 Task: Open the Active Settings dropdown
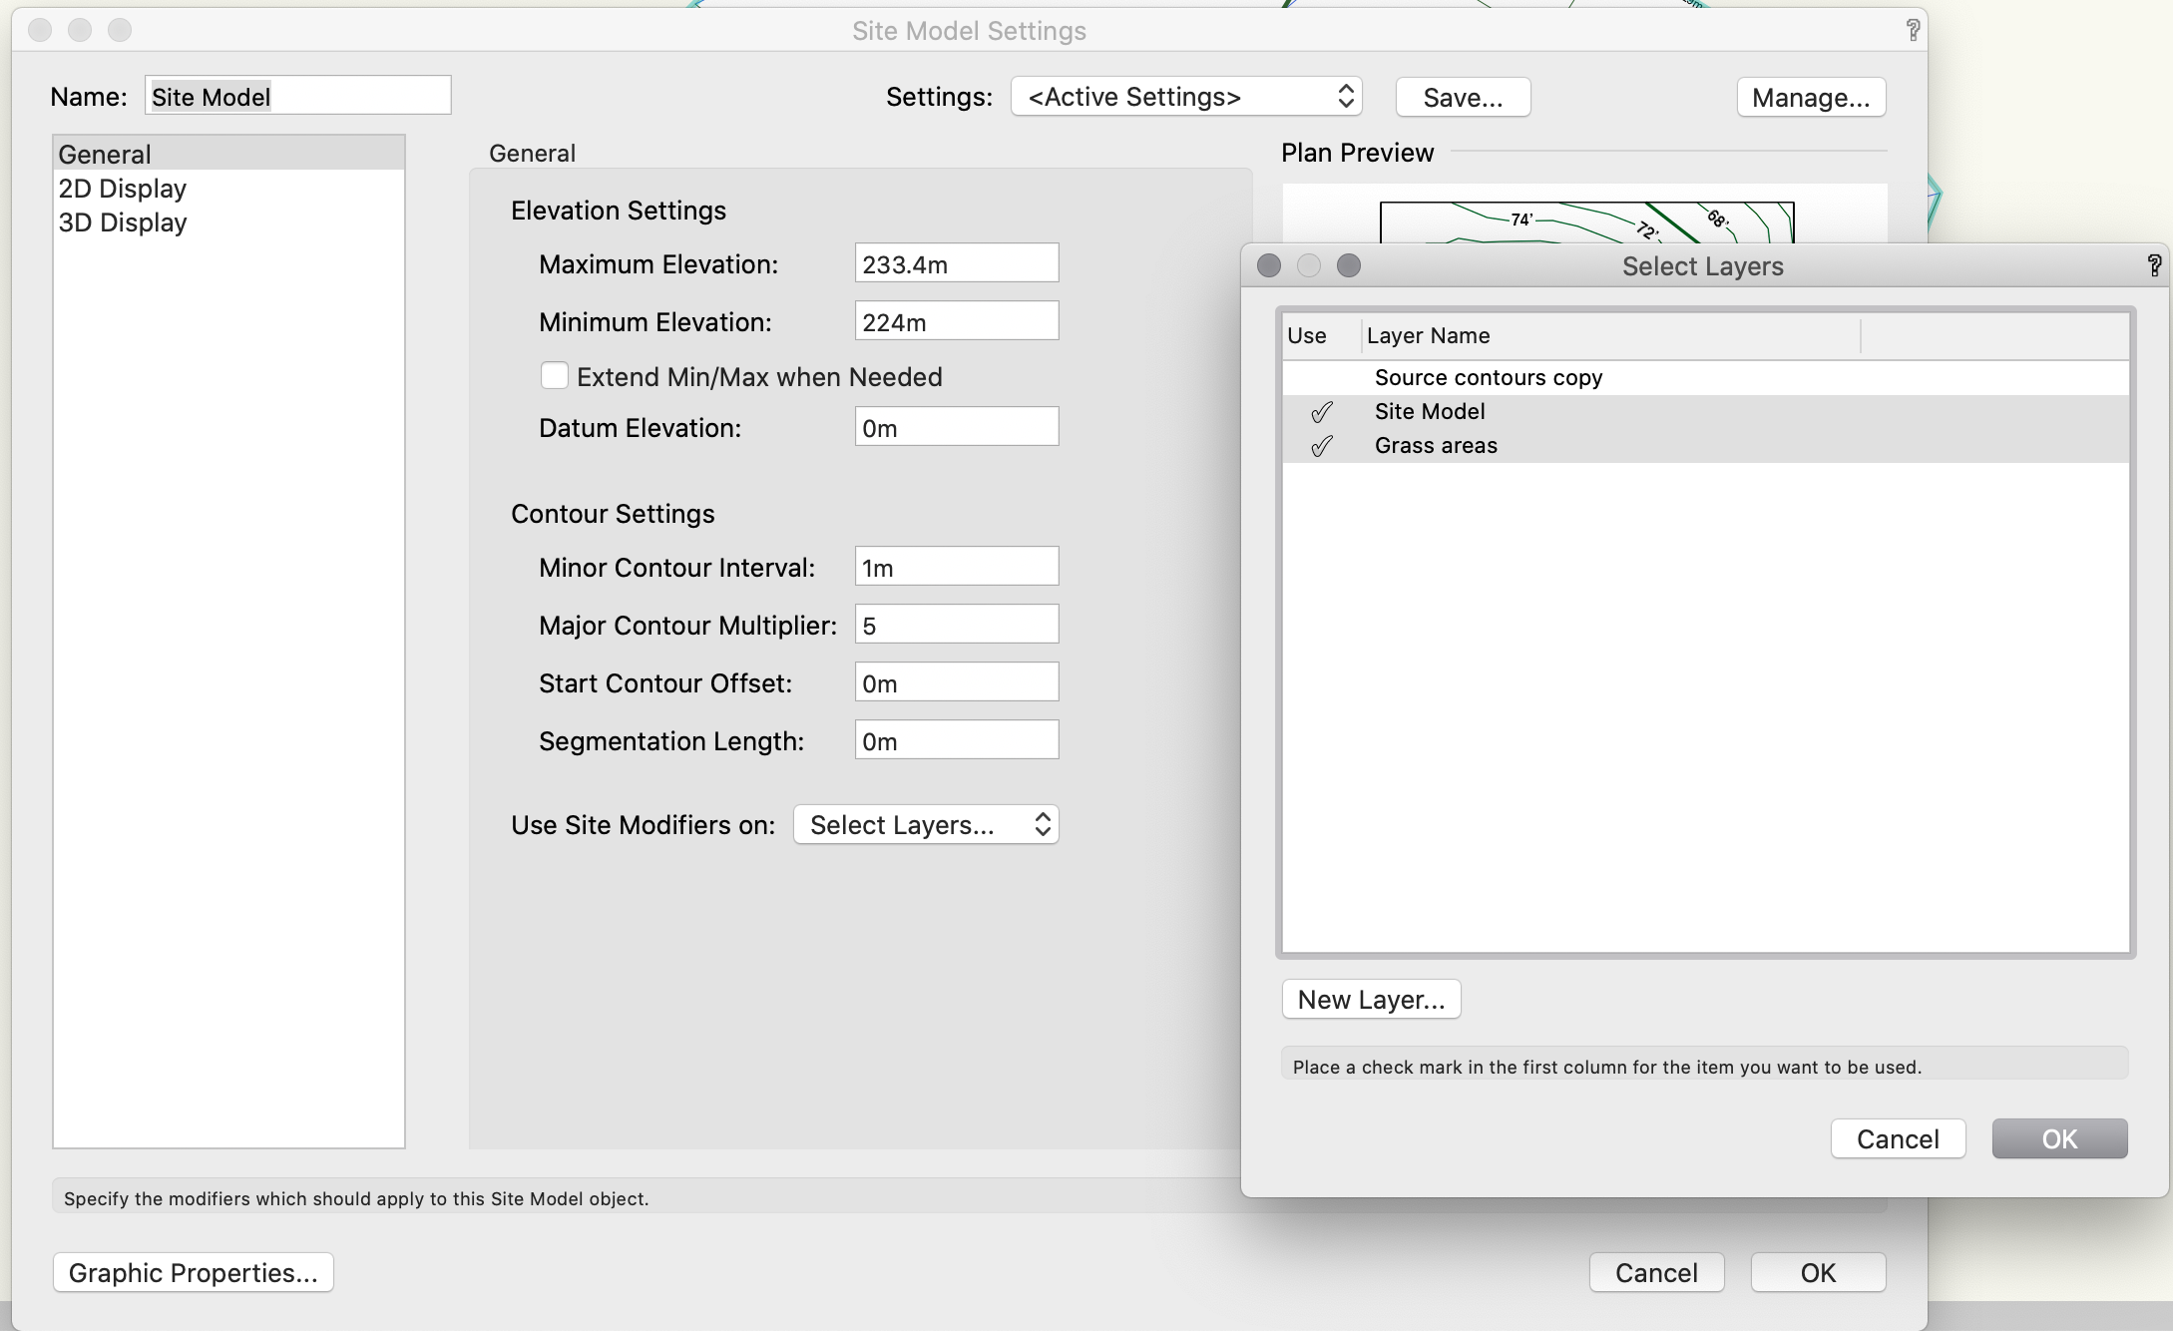[1185, 97]
